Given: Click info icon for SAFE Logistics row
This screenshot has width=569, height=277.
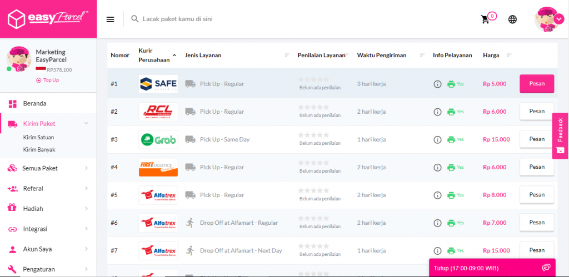Looking at the screenshot, I should click(437, 84).
